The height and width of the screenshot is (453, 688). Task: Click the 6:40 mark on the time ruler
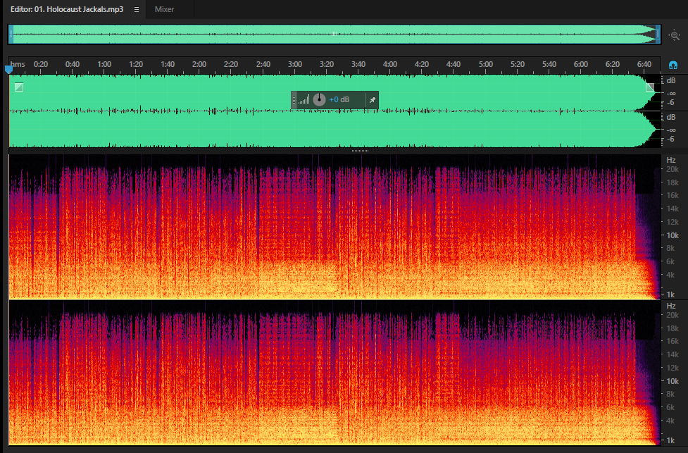click(x=644, y=64)
